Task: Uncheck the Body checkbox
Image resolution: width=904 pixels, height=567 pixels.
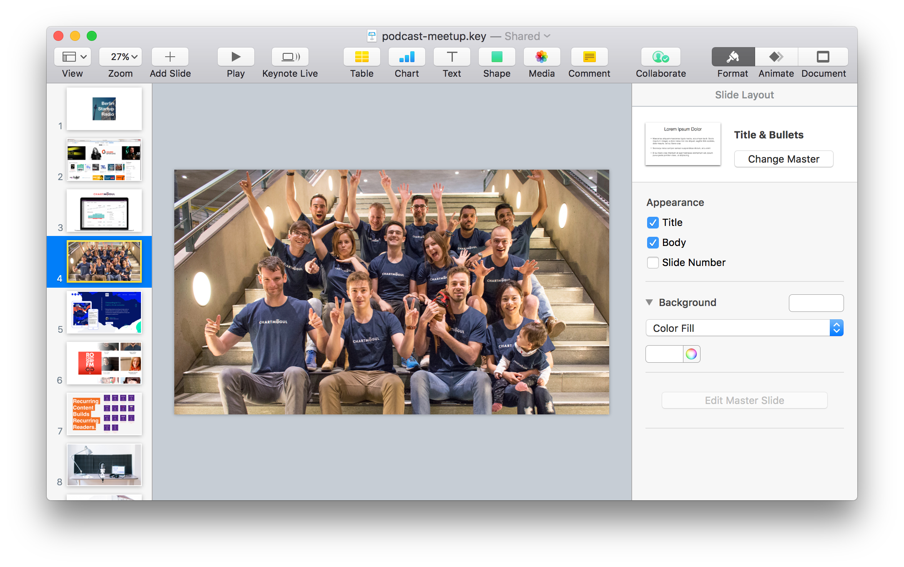Action: click(653, 243)
